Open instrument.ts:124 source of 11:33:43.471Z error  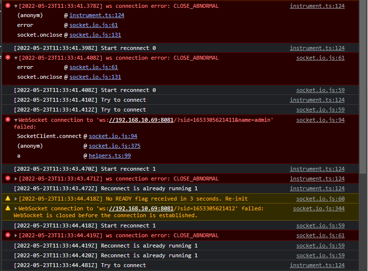[317, 179]
